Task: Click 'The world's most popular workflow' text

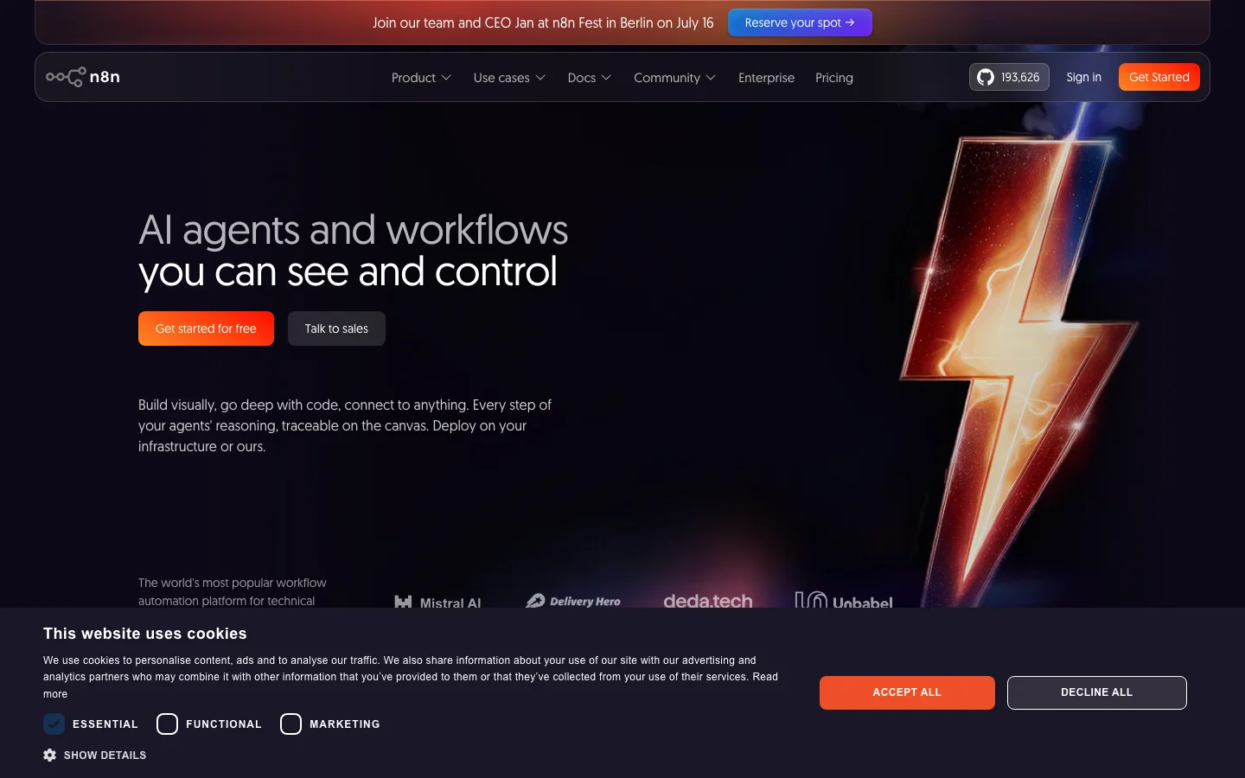Action: pyautogui.click(x=233, y=583)
